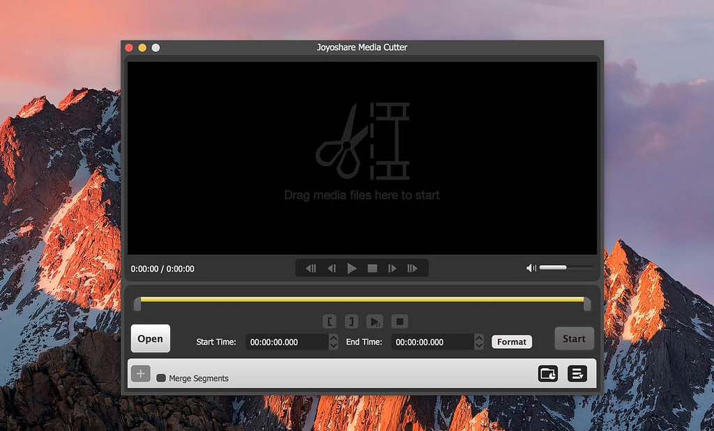The image size is (714, 431).
Task: Open the snapshot capture icon
Action: 548,374
